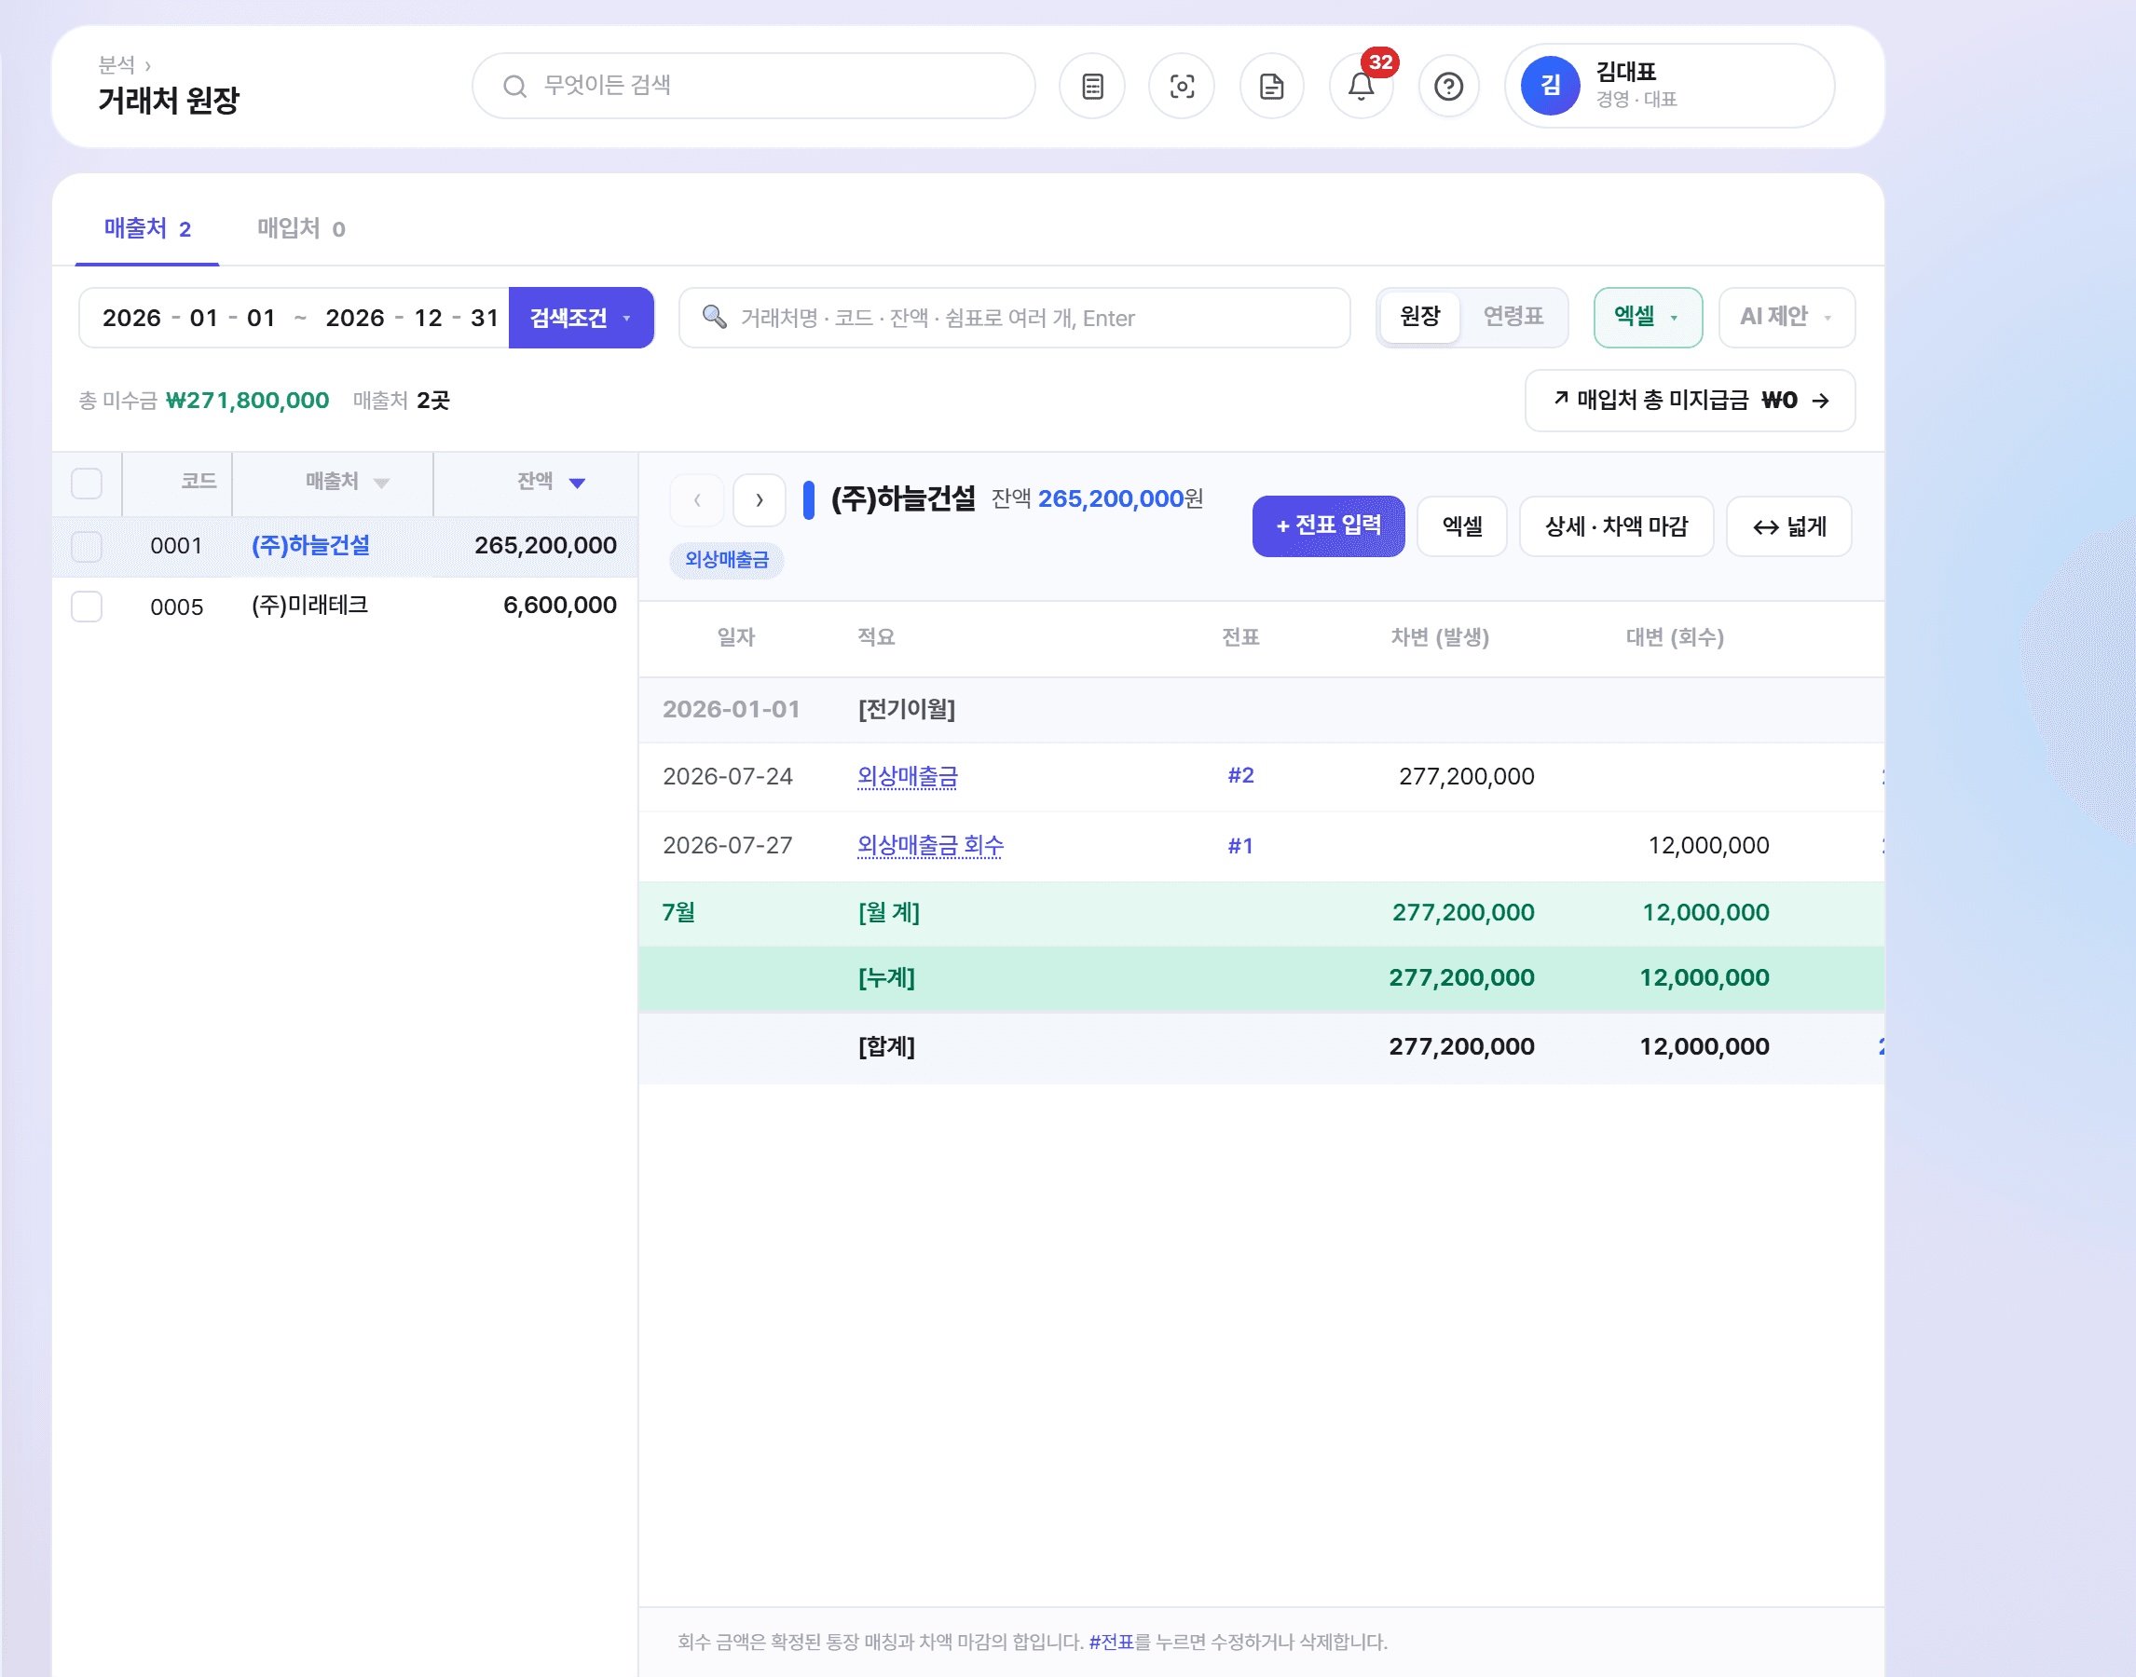Screen dimensions: 2136x1677
Task: Tick the checkbox for row 0001 (주)하늘건설
Action: (87, 546)
